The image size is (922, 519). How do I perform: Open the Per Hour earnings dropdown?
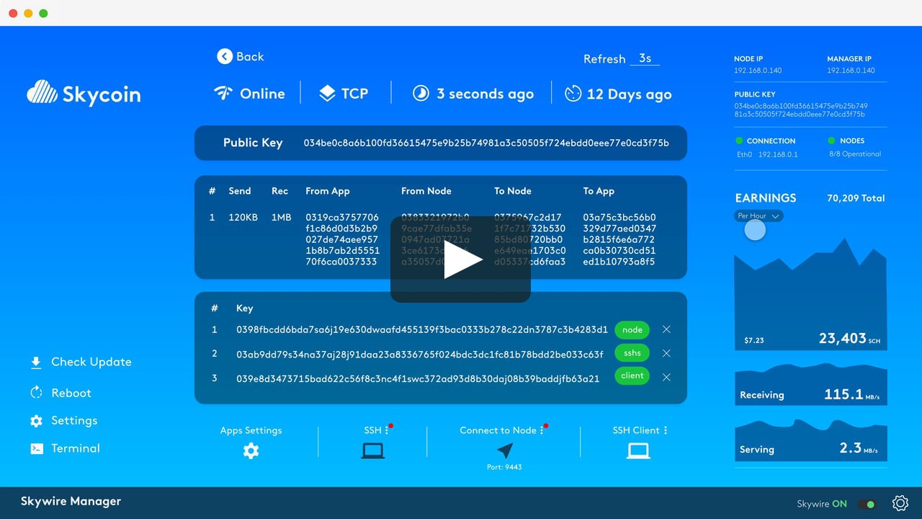point(758,216)
